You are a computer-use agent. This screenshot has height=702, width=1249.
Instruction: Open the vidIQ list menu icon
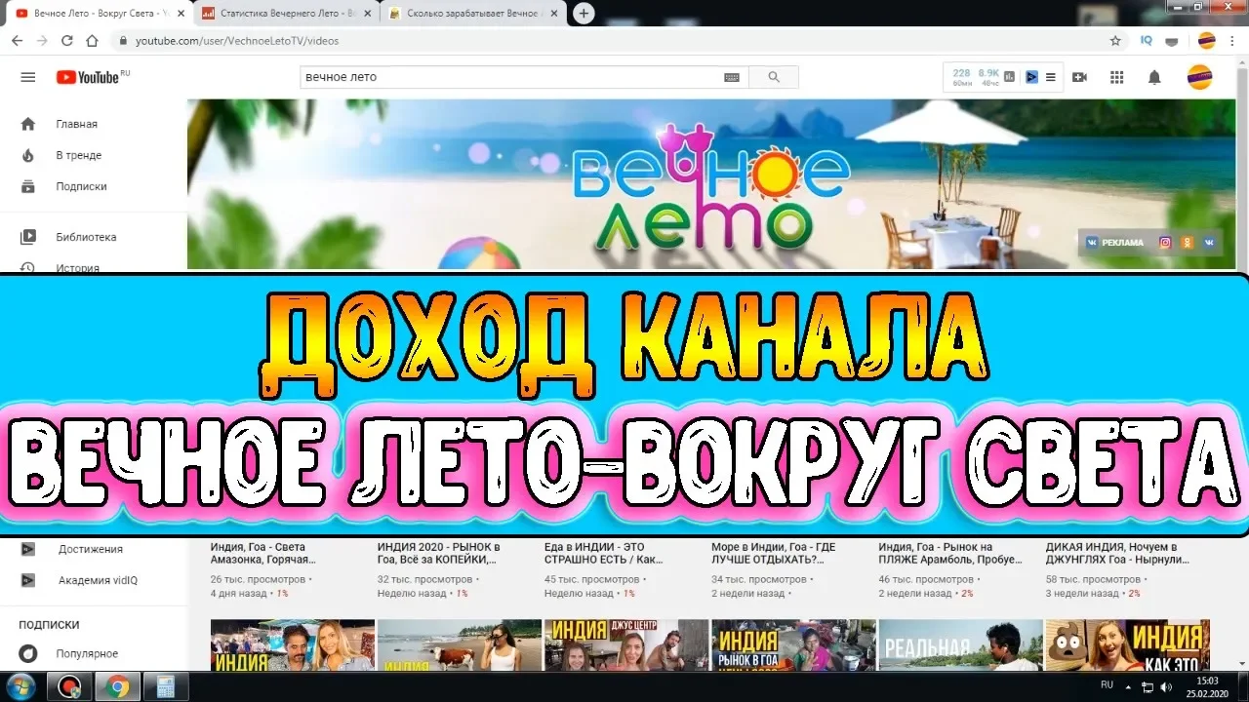[x=1050, y=77]
